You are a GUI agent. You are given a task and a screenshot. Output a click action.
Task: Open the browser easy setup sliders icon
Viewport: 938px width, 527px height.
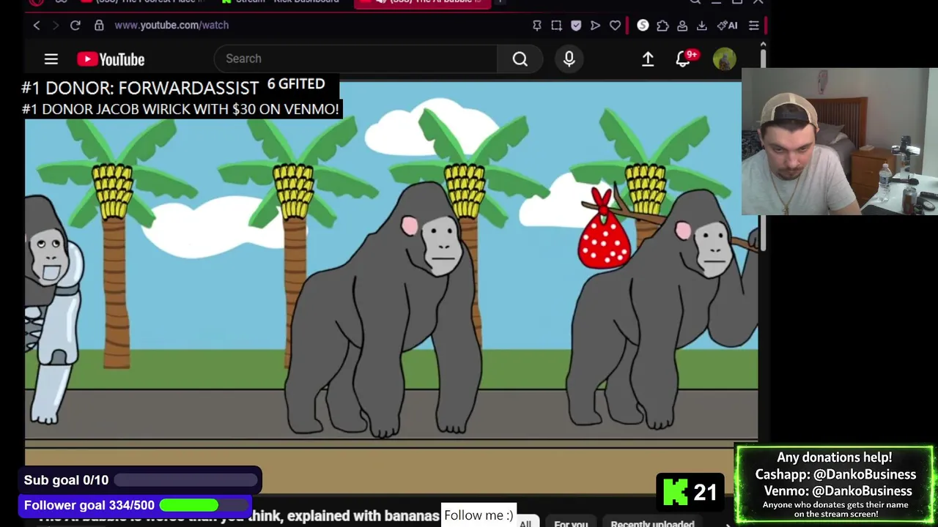tap(753, 26)
